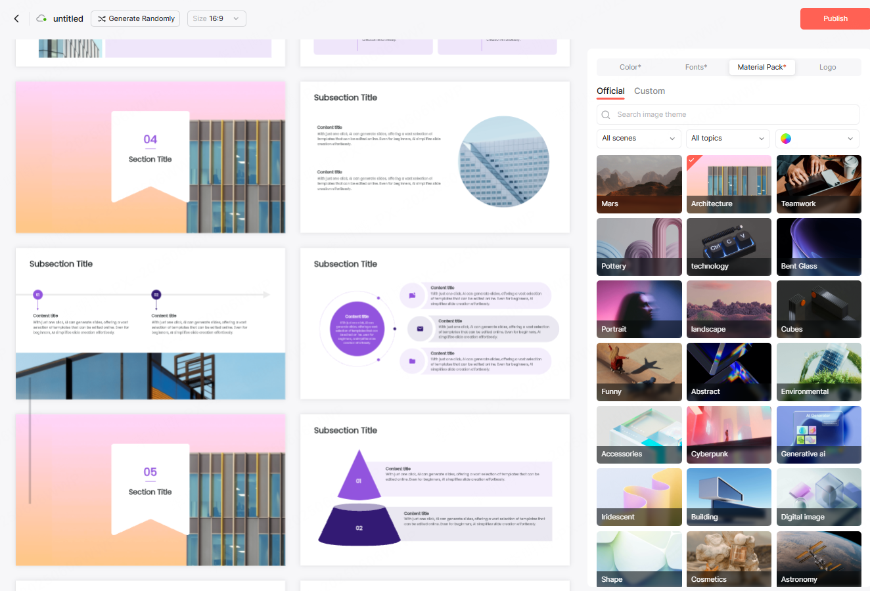The width and height of the screenshot is (870, 591).
Task: Click Generate Randomly
Action: 135,18
